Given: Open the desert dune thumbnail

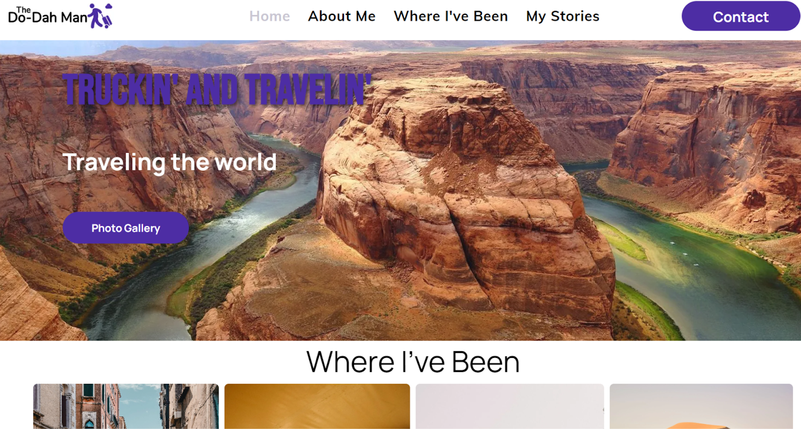Looking at the screenshot, I should click(701, 406).
